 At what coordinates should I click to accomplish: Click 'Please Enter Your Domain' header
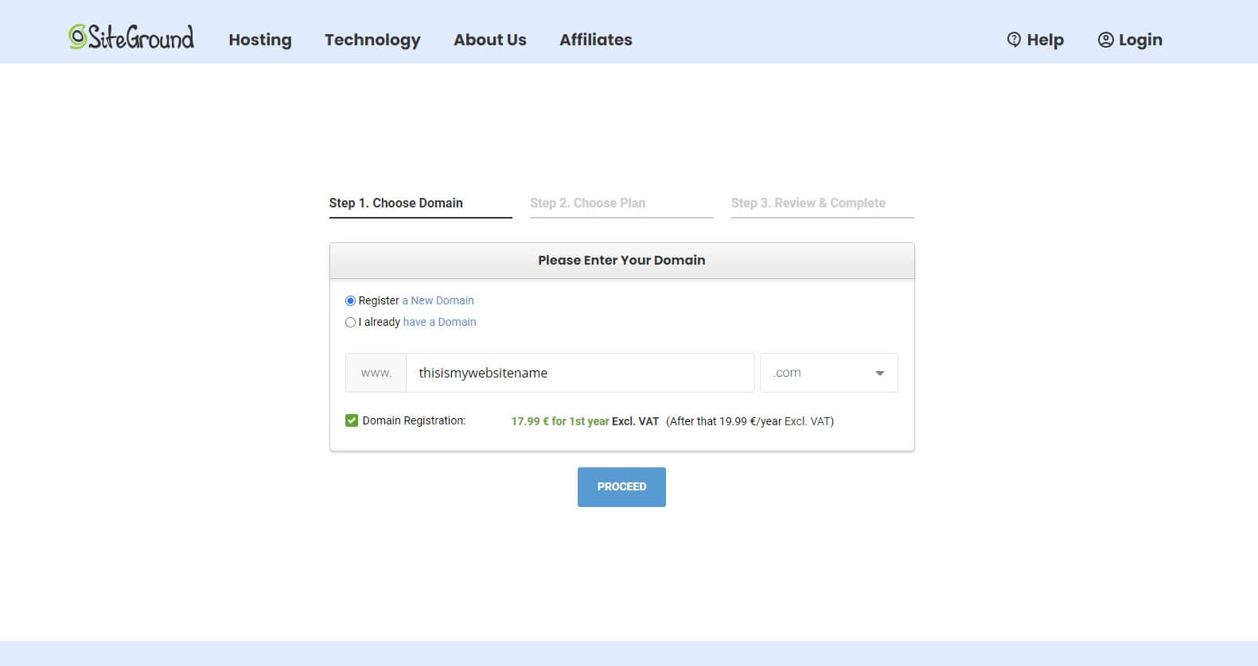click(x=621, y=260)
